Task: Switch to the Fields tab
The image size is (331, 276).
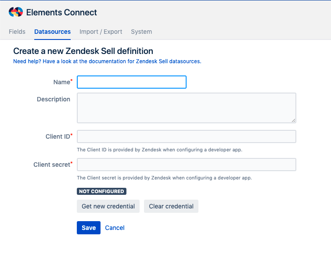Action: (17, 32)
